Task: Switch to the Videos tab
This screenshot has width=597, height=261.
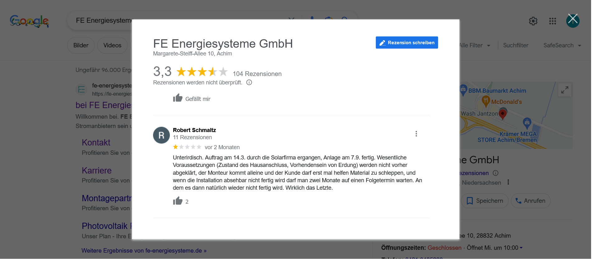Action: (x=112, y=45)
